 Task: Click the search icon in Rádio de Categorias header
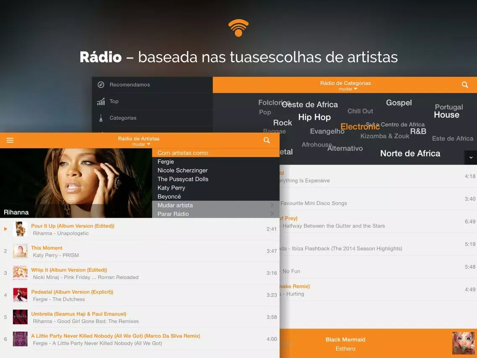[x=465, y=84]
